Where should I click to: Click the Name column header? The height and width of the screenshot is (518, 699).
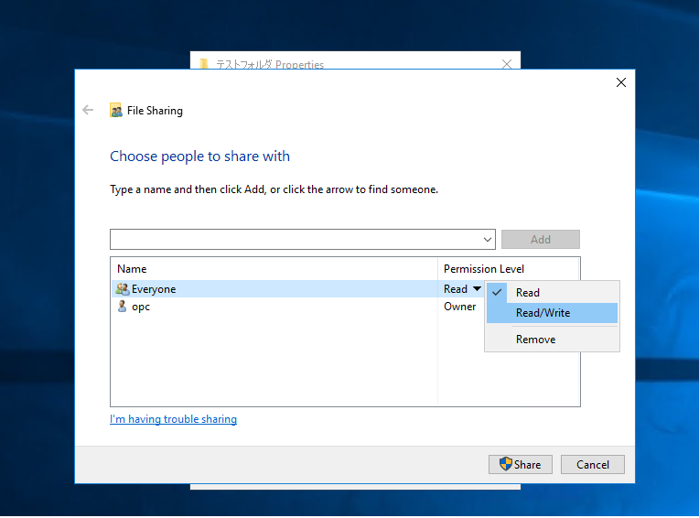point(274,269)
